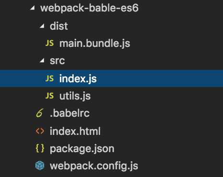Collapse the webpack-bable-es6 root folder arrow
223x177 pixels.
tap(33, 8)
